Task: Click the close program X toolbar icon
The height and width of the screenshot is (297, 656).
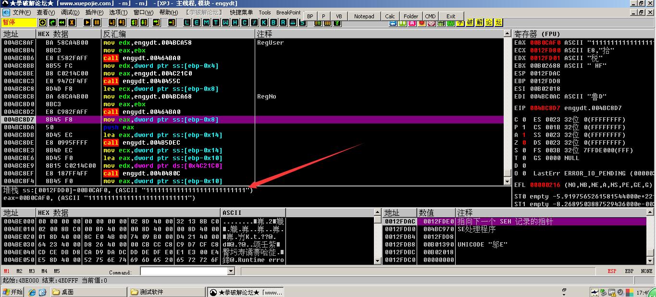Action: (72, 22)
